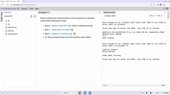Open settings.toml file
Viewport: 170px width, 95px height.
pyautogui.click(x=12, y=34)
